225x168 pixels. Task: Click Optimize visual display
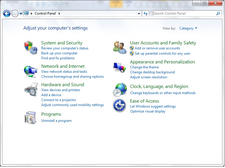[x=148, y=112]
